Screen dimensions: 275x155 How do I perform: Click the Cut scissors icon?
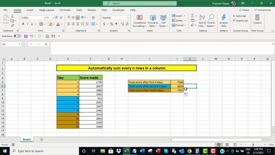[12, 16]
